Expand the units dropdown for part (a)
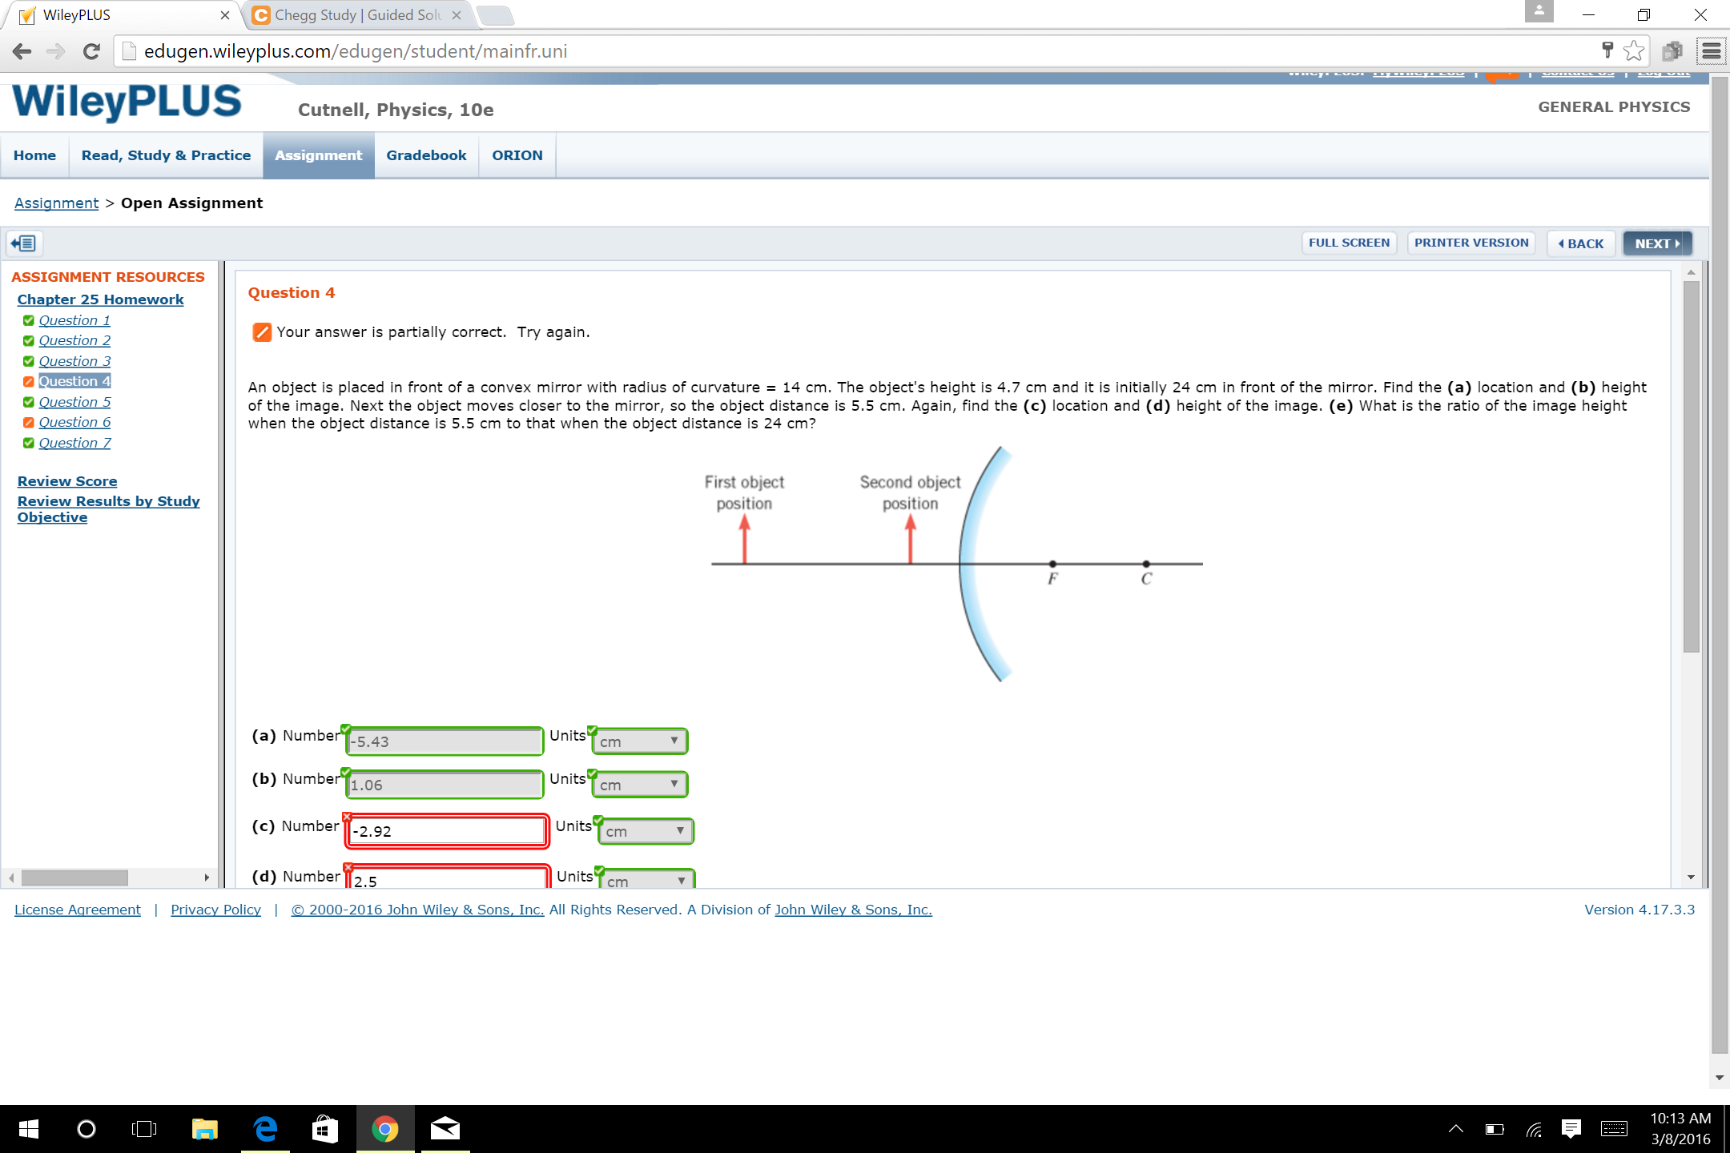Screen dimensions: 1730x1153 639,741
